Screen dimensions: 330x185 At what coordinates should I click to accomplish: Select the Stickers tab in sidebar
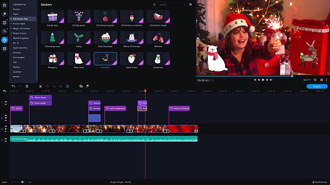coord(5,40)
